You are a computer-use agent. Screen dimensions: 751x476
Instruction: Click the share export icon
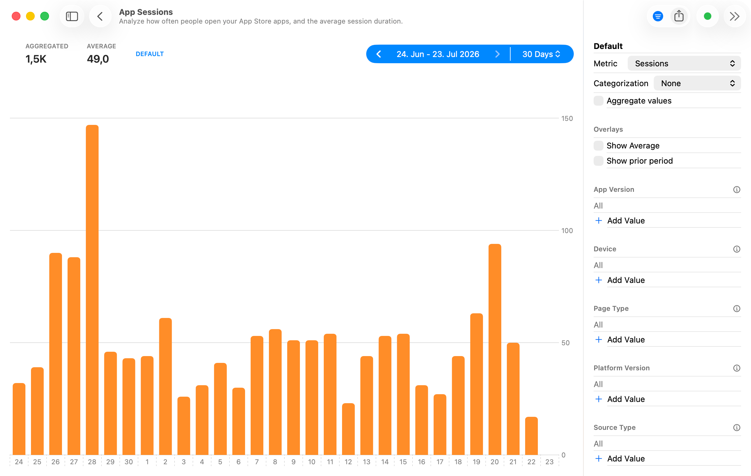pyautogui.click(x=679, y=16)
